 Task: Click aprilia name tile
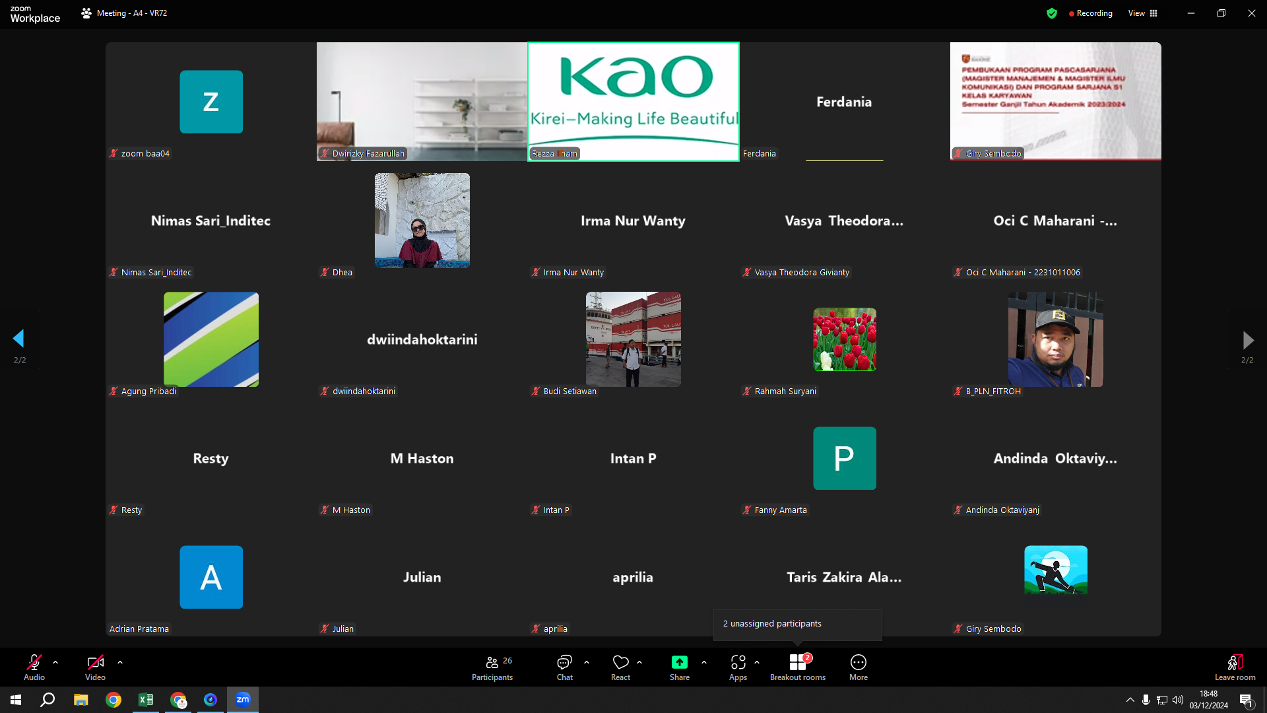coord(633,577)
